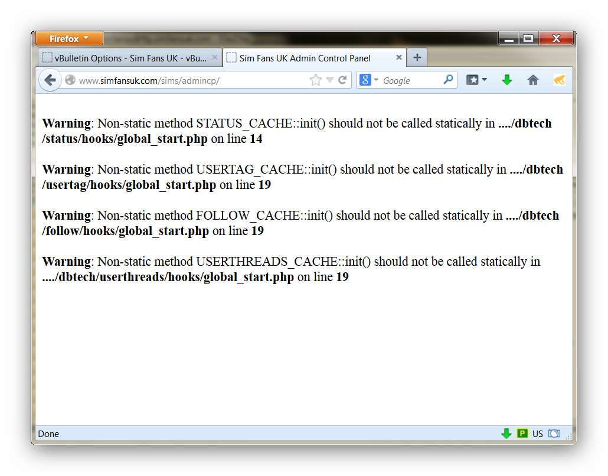Viewport: 608px width, 476px height.
Task: Click the /status/hooks/global_start.php path
Action: click(125, 139)
